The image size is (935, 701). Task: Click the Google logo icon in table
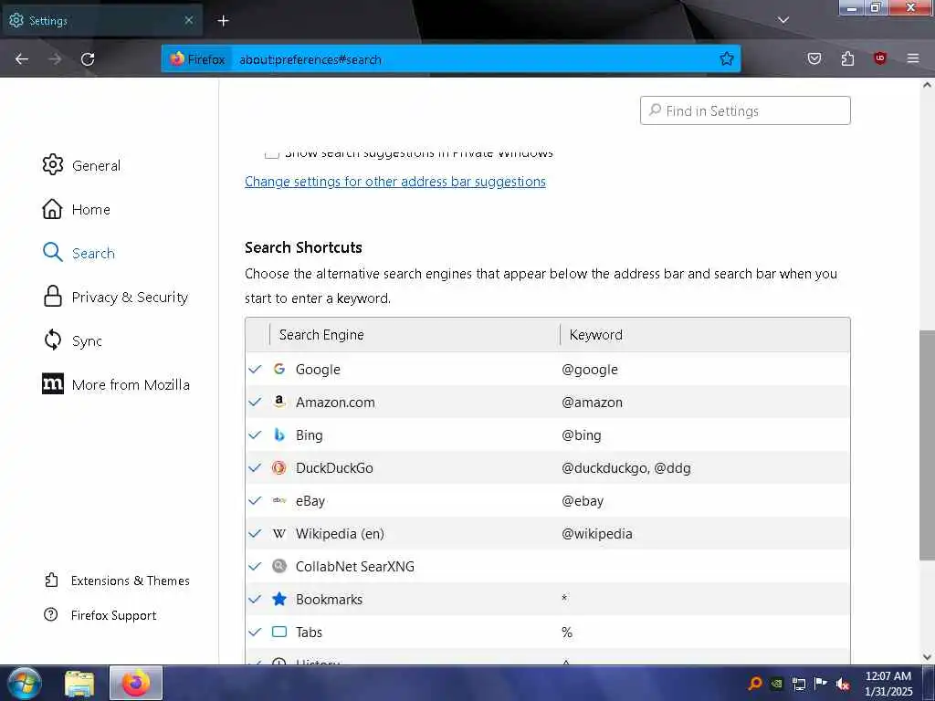(279, 369)
